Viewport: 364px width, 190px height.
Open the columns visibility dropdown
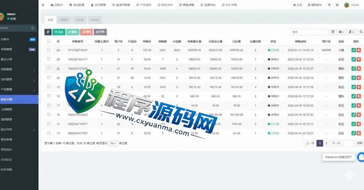[x=341, y=32]
